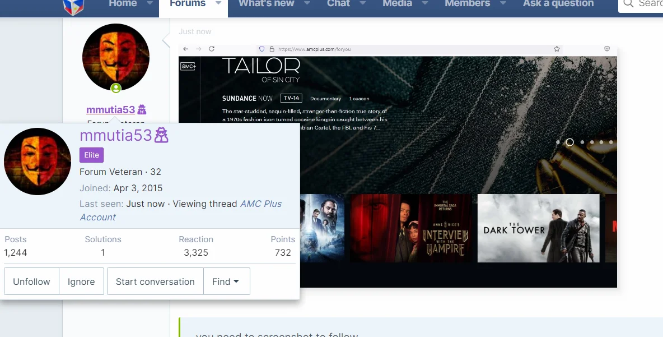The width and height of the screenshot is (663, 337).
Task: Click the purple badge icon beside sidebar username
Action: (142, 110)
